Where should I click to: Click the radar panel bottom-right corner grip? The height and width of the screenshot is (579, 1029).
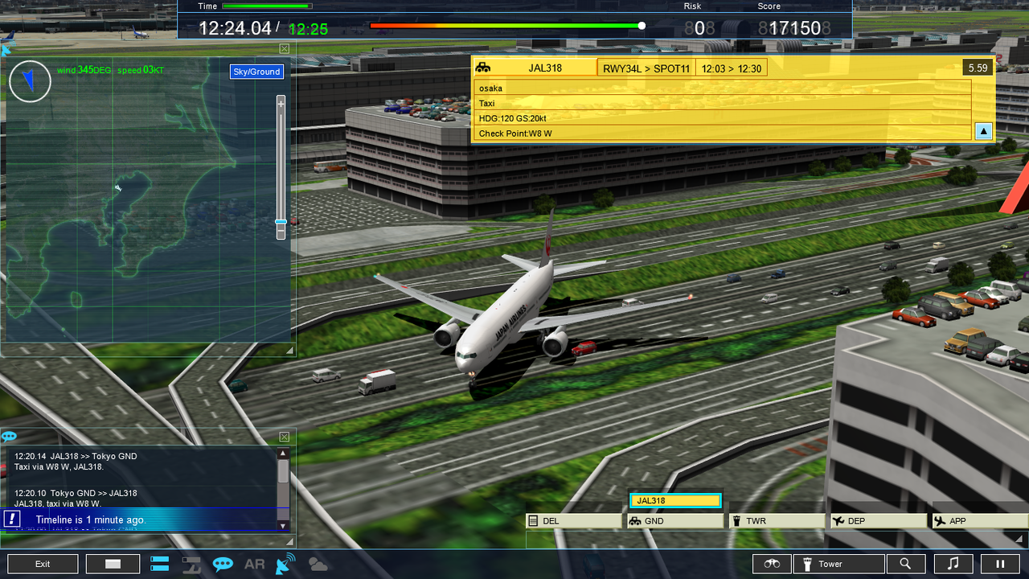289,351
